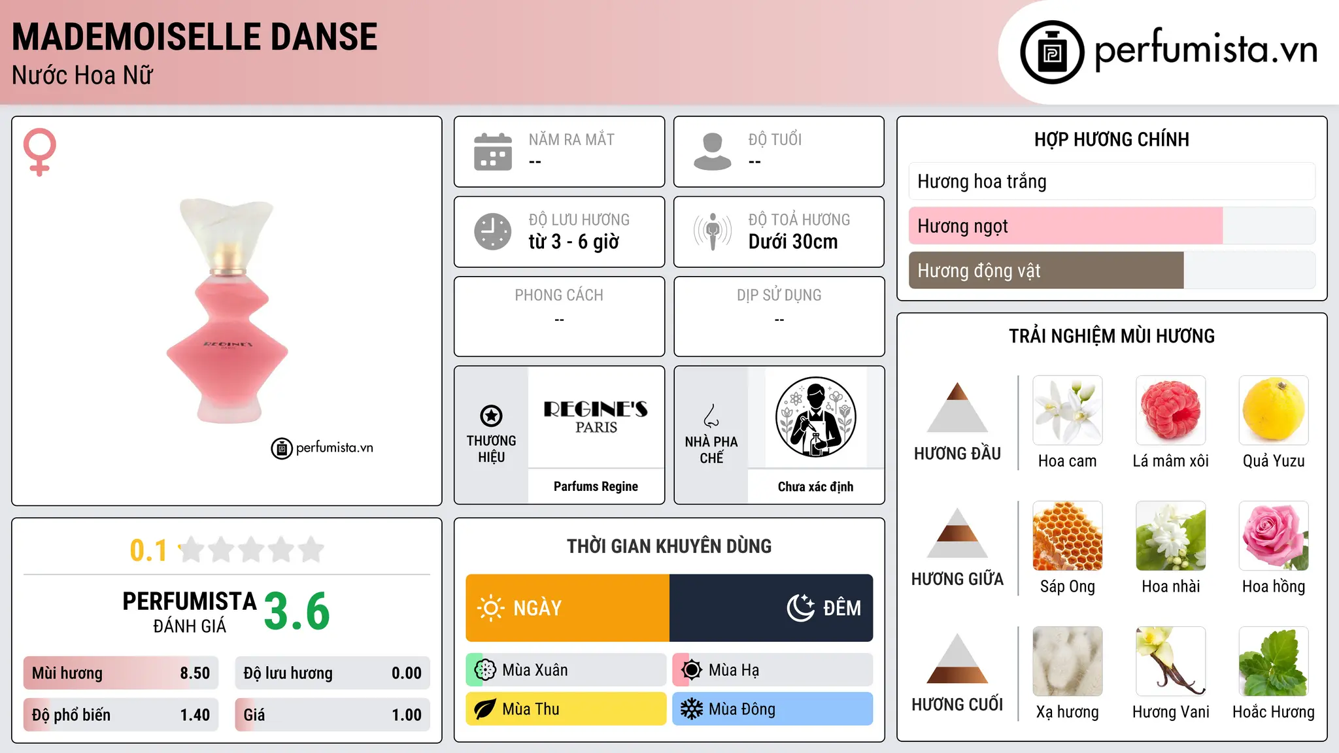Click the Mademoiselle Danse title

click(195, 37)
